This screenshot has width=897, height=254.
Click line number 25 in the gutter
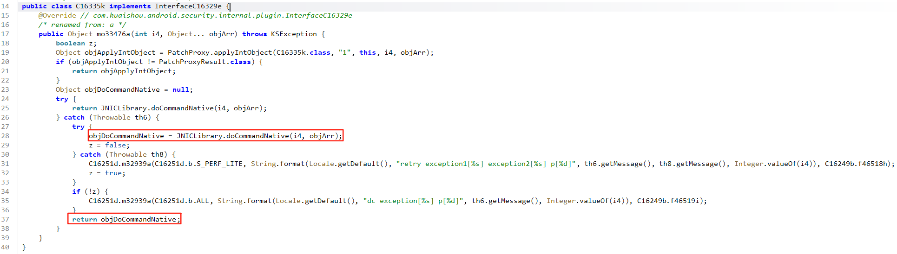[5, 108]
